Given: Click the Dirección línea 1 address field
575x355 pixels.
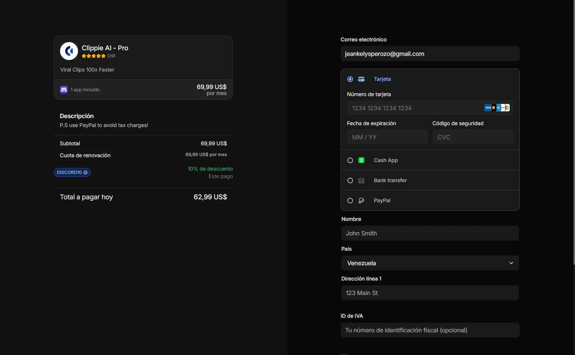Looking at the screenshot, I should point(430,293).
